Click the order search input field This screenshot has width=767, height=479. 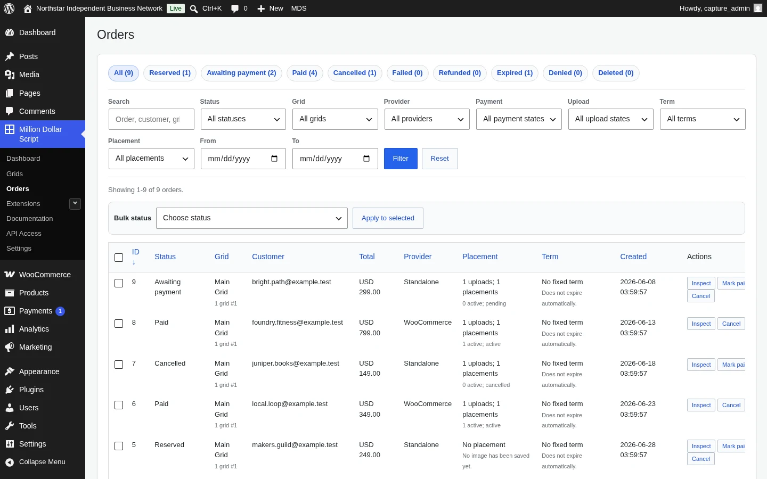click(x=151, y=119)
